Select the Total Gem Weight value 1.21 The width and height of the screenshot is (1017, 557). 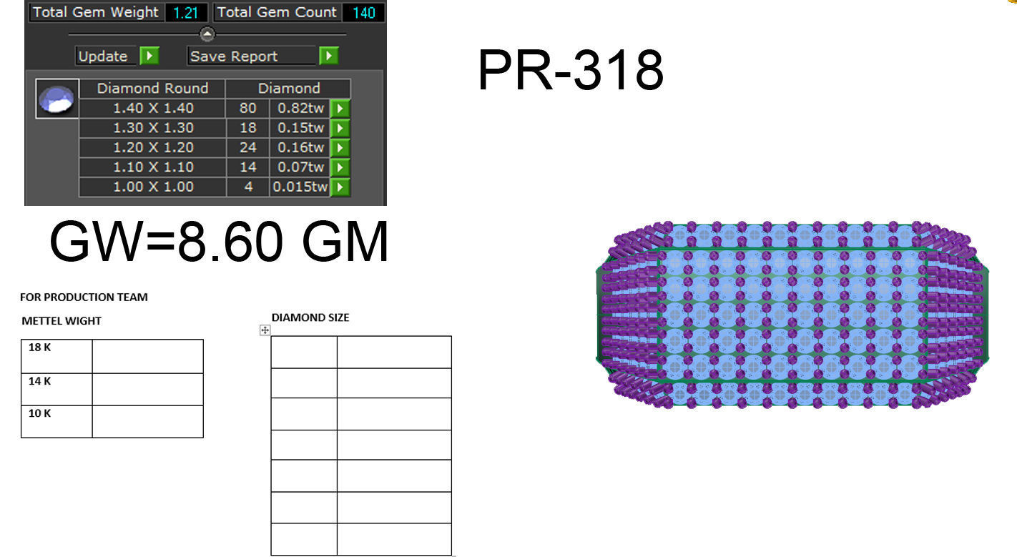(x=186, y=12)
